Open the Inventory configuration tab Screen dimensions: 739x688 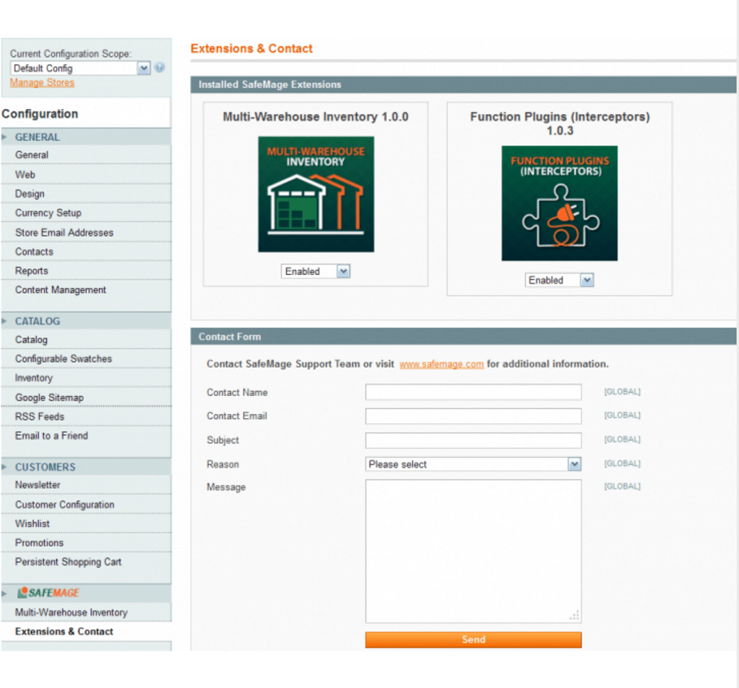86,377
